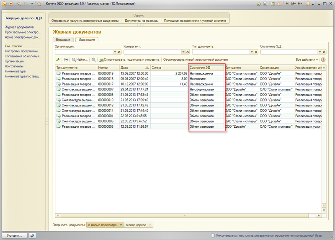Click the Сумма column header

(170, 67)
